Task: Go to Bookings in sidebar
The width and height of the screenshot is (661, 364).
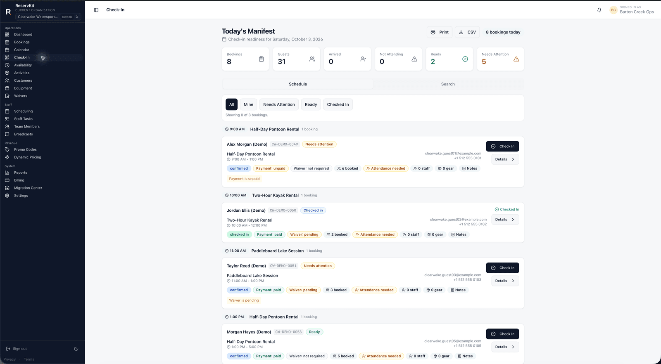Action: click(41, 42)
